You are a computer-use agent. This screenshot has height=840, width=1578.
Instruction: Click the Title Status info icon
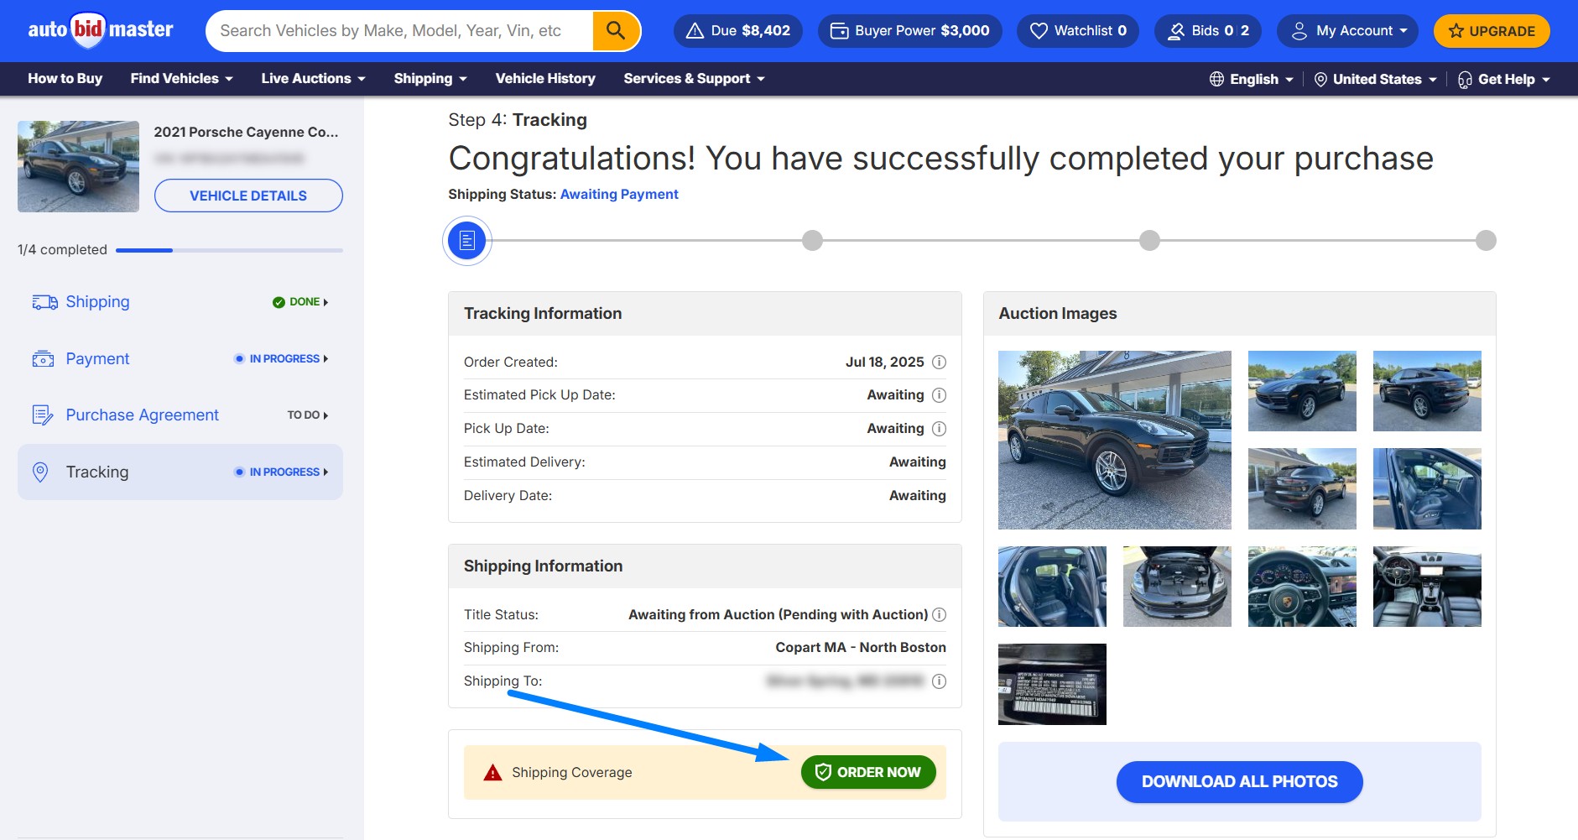click(x=939, y=615)
